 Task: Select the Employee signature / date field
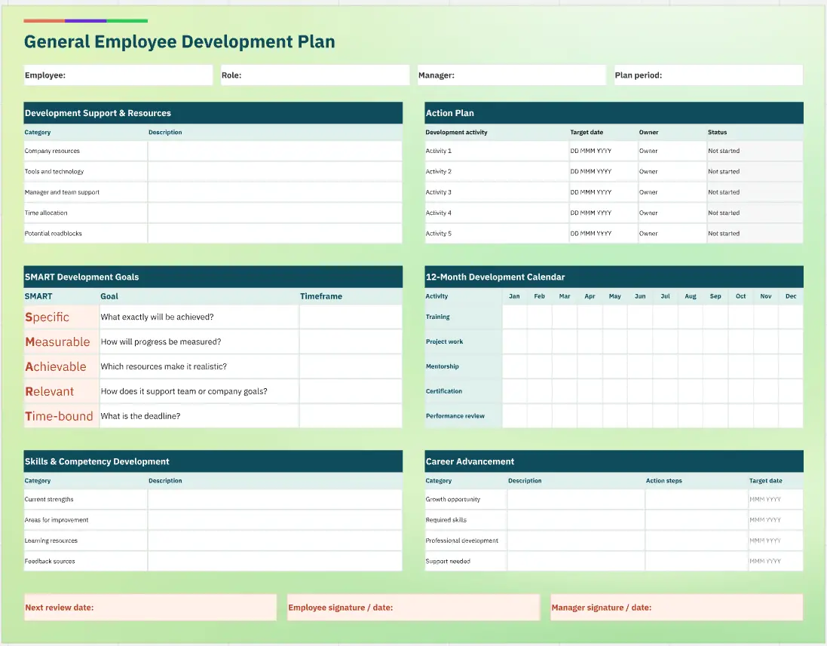tap(413, 608)
